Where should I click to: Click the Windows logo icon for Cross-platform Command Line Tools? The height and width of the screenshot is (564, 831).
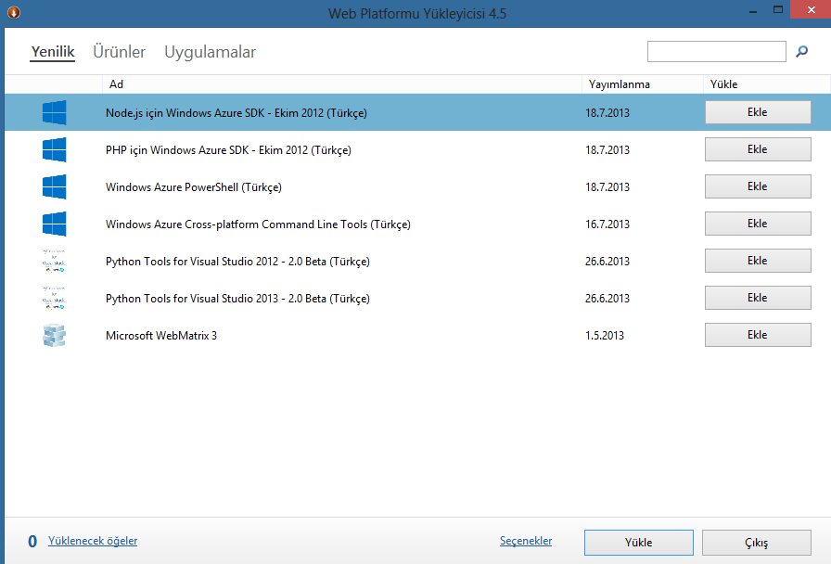click(x=54, y=224)
